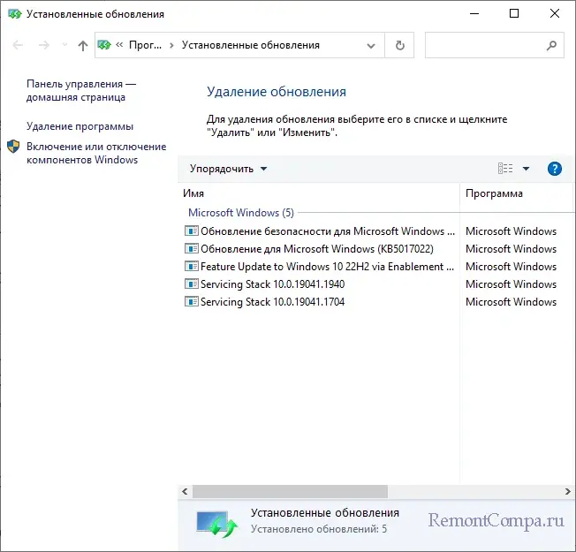576x552 pixels.
Task: Click scrollbar left arrow
Action: tap(185, 491)
